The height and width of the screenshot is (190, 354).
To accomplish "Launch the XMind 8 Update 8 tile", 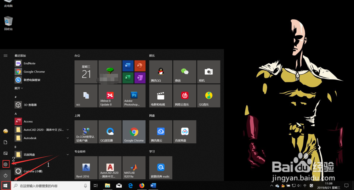I will (110, 96).
